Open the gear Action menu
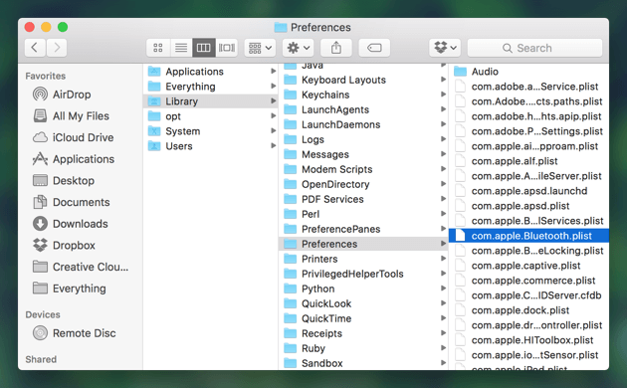627x388 pixels. coord(299,48)
